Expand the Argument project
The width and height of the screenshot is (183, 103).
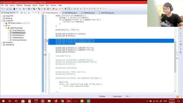coord(2,16)
